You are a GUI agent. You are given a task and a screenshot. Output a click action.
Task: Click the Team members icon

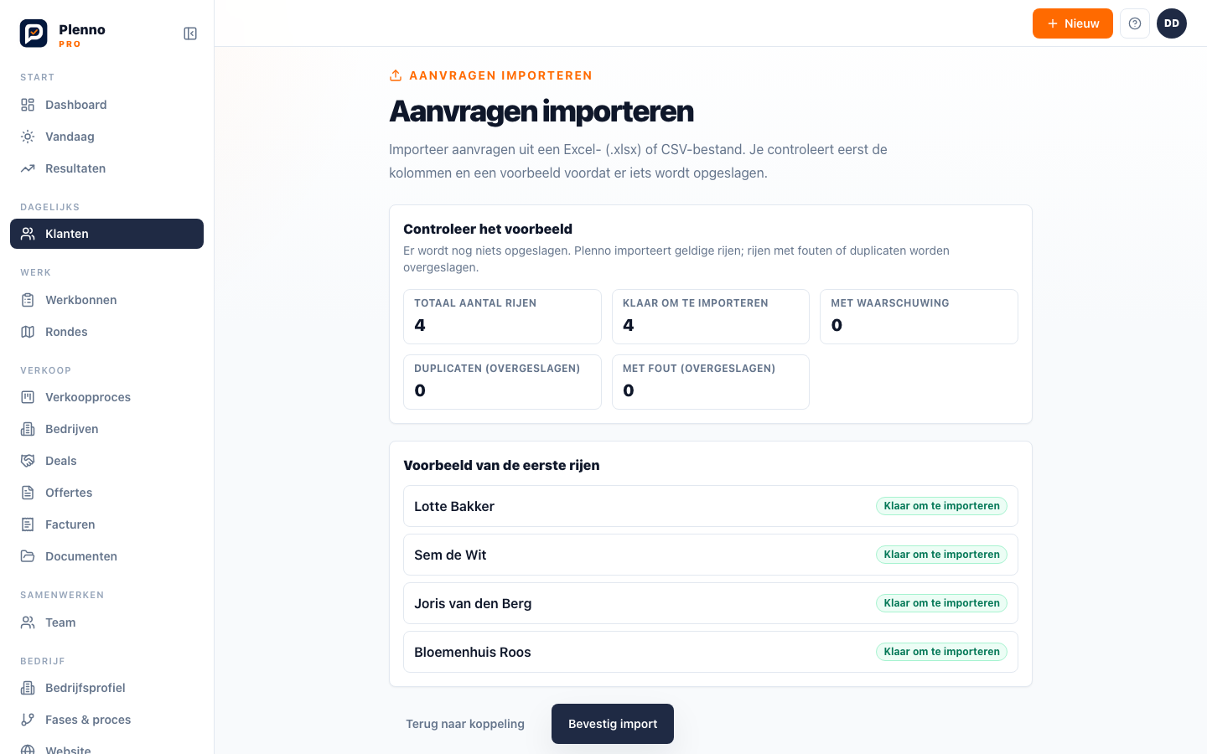pos(28,622)
